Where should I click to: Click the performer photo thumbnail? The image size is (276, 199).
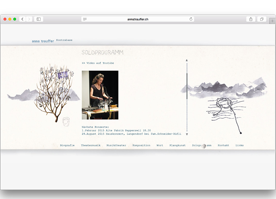(100, 95)
